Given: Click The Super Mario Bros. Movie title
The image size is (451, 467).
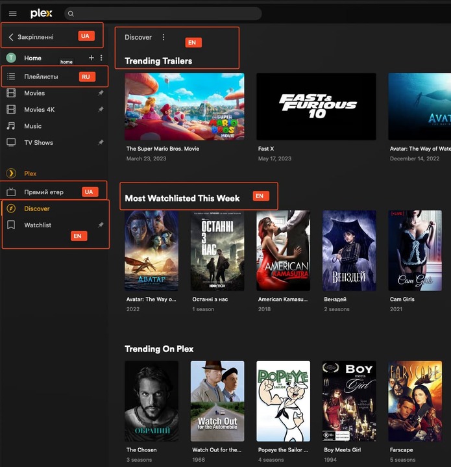Looking at the screenshot, I should pyautogui.click(x=163, y=149).
